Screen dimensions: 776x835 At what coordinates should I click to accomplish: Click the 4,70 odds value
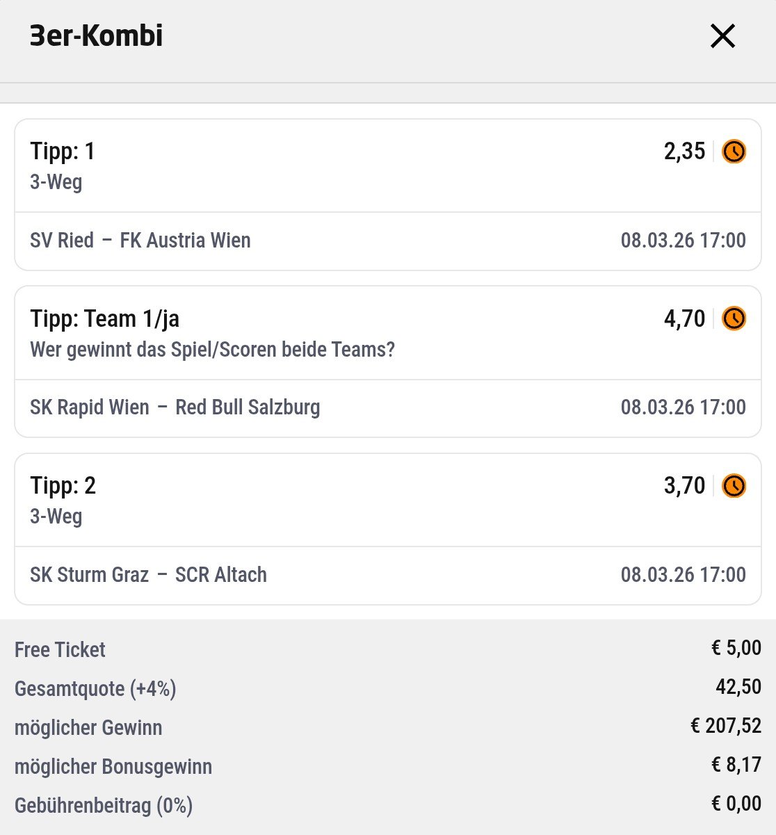click(684, 318)
